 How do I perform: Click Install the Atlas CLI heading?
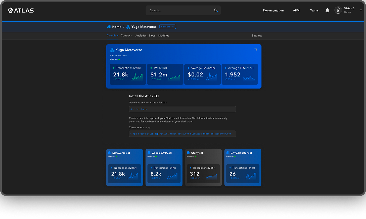[144, 96]
